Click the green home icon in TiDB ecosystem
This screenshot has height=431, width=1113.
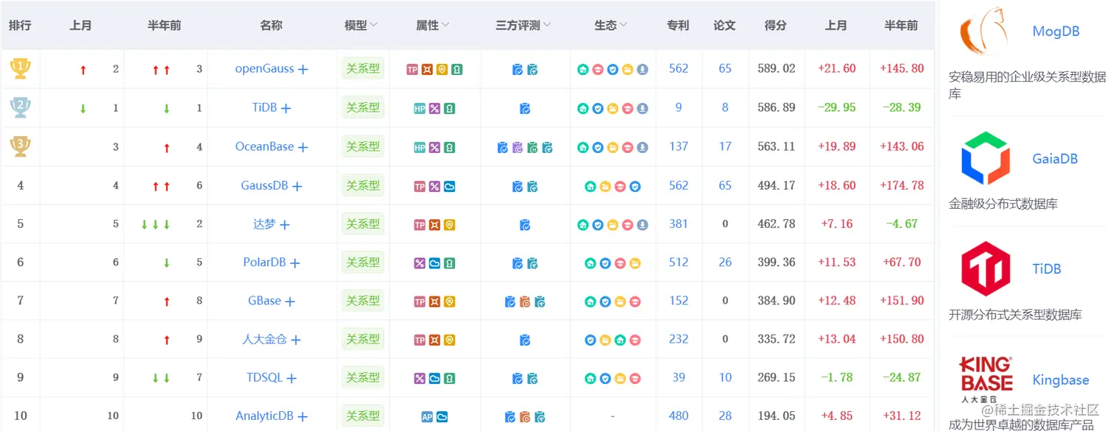pyautogui.click(x=583, y=109)
